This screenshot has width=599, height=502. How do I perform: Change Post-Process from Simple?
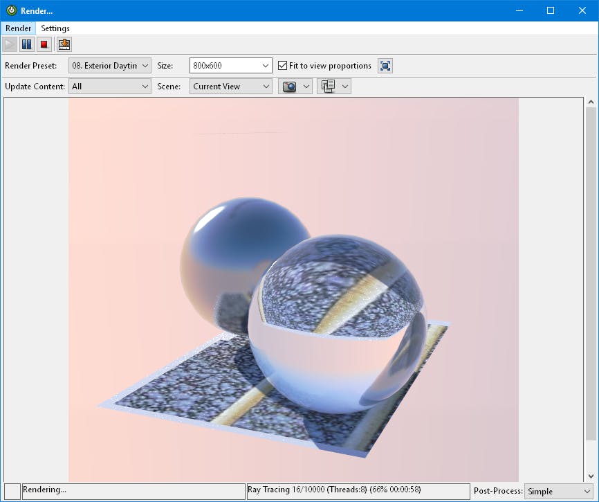point(559,491)
